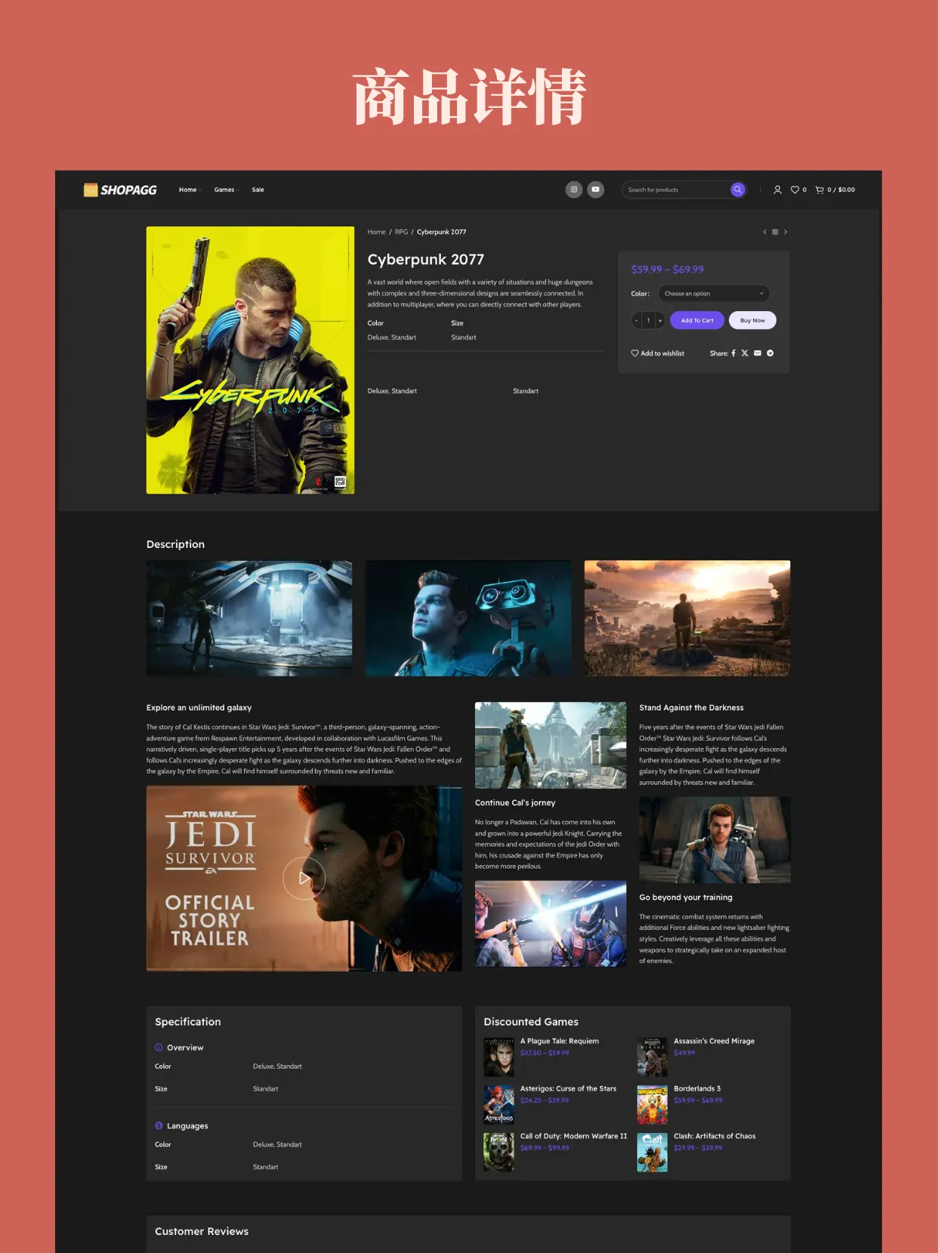This screenshot has width=938, height=1253.
Task: Open the back to shop grid icon
Action: (x=775, y=232)
